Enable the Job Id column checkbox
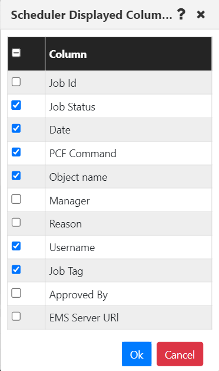 pos(16,82)
